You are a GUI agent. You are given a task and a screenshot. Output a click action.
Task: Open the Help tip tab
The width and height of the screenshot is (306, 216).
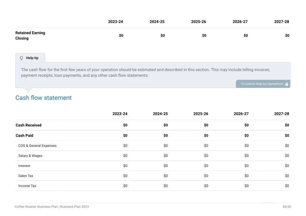click(x=30, y=58)
